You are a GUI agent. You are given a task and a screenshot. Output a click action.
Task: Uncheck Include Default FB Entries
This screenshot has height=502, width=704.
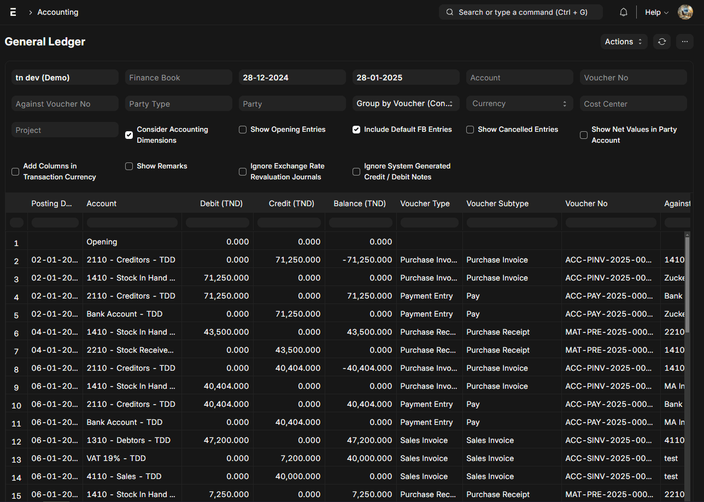(356, 130)
